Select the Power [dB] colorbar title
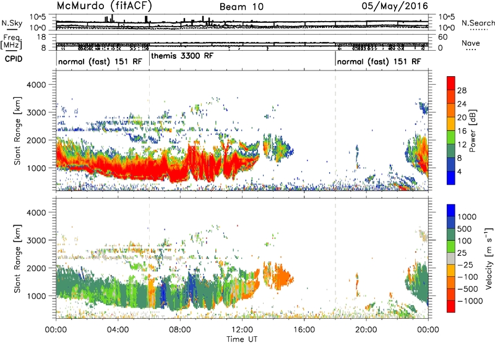Viewport: 495px width, 343px height. [472, 131]
